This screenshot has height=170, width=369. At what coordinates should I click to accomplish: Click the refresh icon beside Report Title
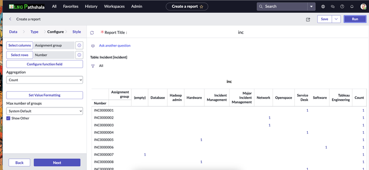92,33
